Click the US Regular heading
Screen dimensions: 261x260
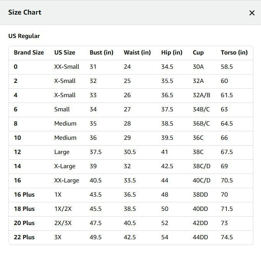(24, 36)
